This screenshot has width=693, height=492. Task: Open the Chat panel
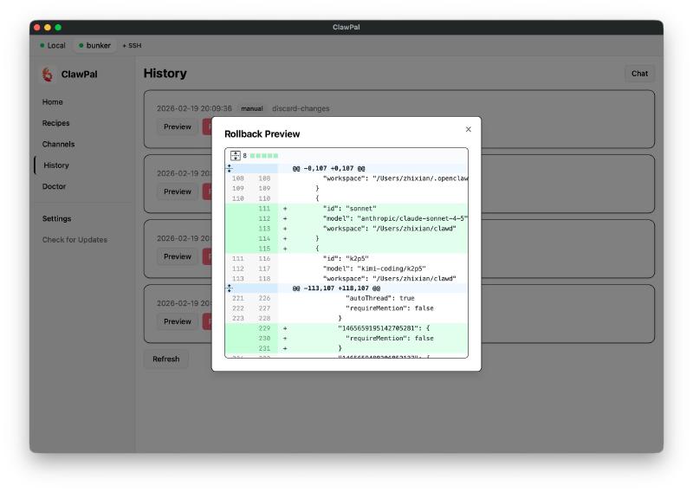click(639, 74)
